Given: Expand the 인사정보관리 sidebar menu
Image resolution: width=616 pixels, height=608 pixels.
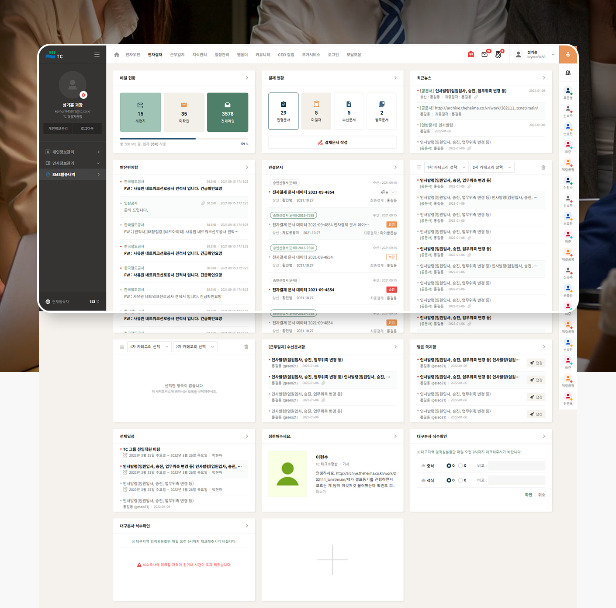Looking at the screenshot, I should click(x=73, y=163).
